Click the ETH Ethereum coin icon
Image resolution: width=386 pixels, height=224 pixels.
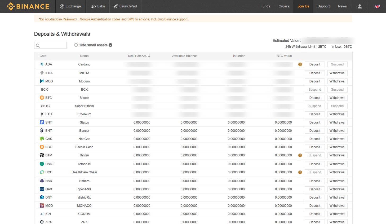[x=42, y=114]
